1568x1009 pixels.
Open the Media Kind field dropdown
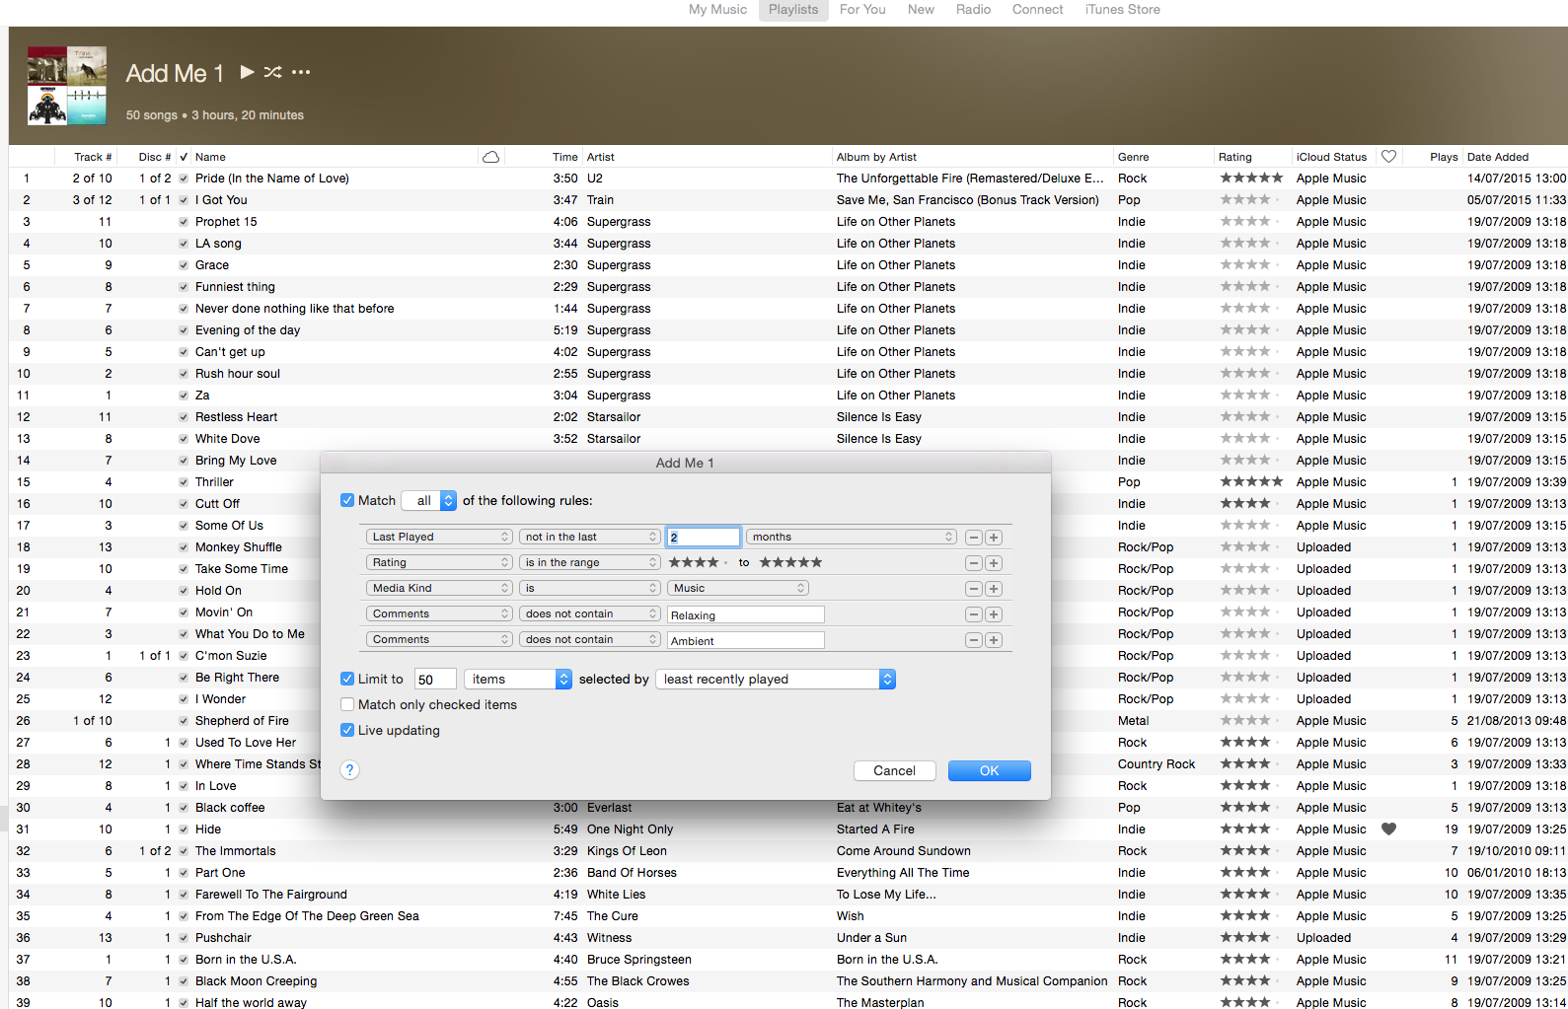pyautogui.click(x=439, y=588)
